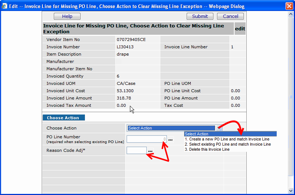Viewport: 295px width, 195px height.
Task: Click the 'edit' label in header
Action: coord(240,29)
